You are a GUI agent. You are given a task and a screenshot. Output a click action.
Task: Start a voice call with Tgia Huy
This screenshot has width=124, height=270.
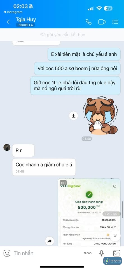[88, 22]
